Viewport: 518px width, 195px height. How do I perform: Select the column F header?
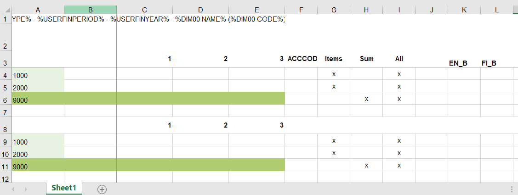(x=301, y=9)
